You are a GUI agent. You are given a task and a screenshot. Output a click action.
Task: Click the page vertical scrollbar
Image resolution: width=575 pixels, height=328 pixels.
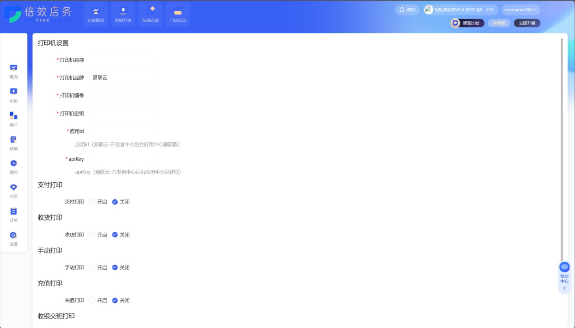(x=562, y=150)
